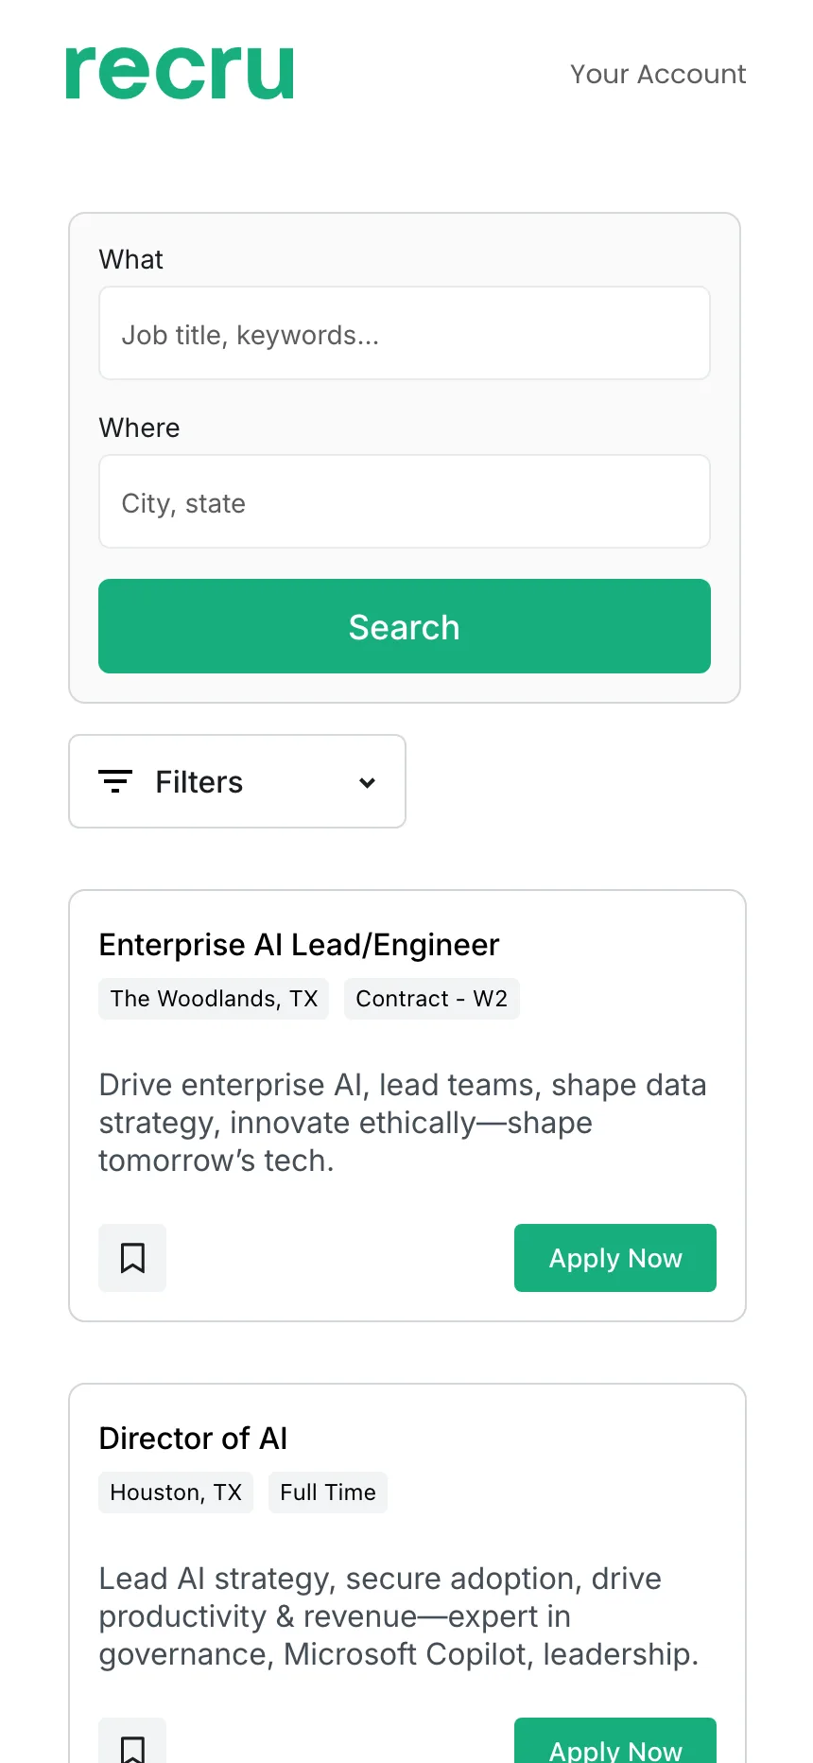Bookmark the Director of AI job

[132, 1742]
